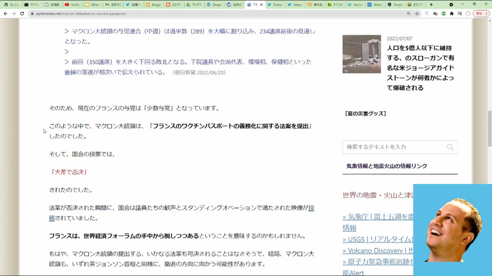
Task: Switch to the Gmail tab
Action: click(113, 5)
